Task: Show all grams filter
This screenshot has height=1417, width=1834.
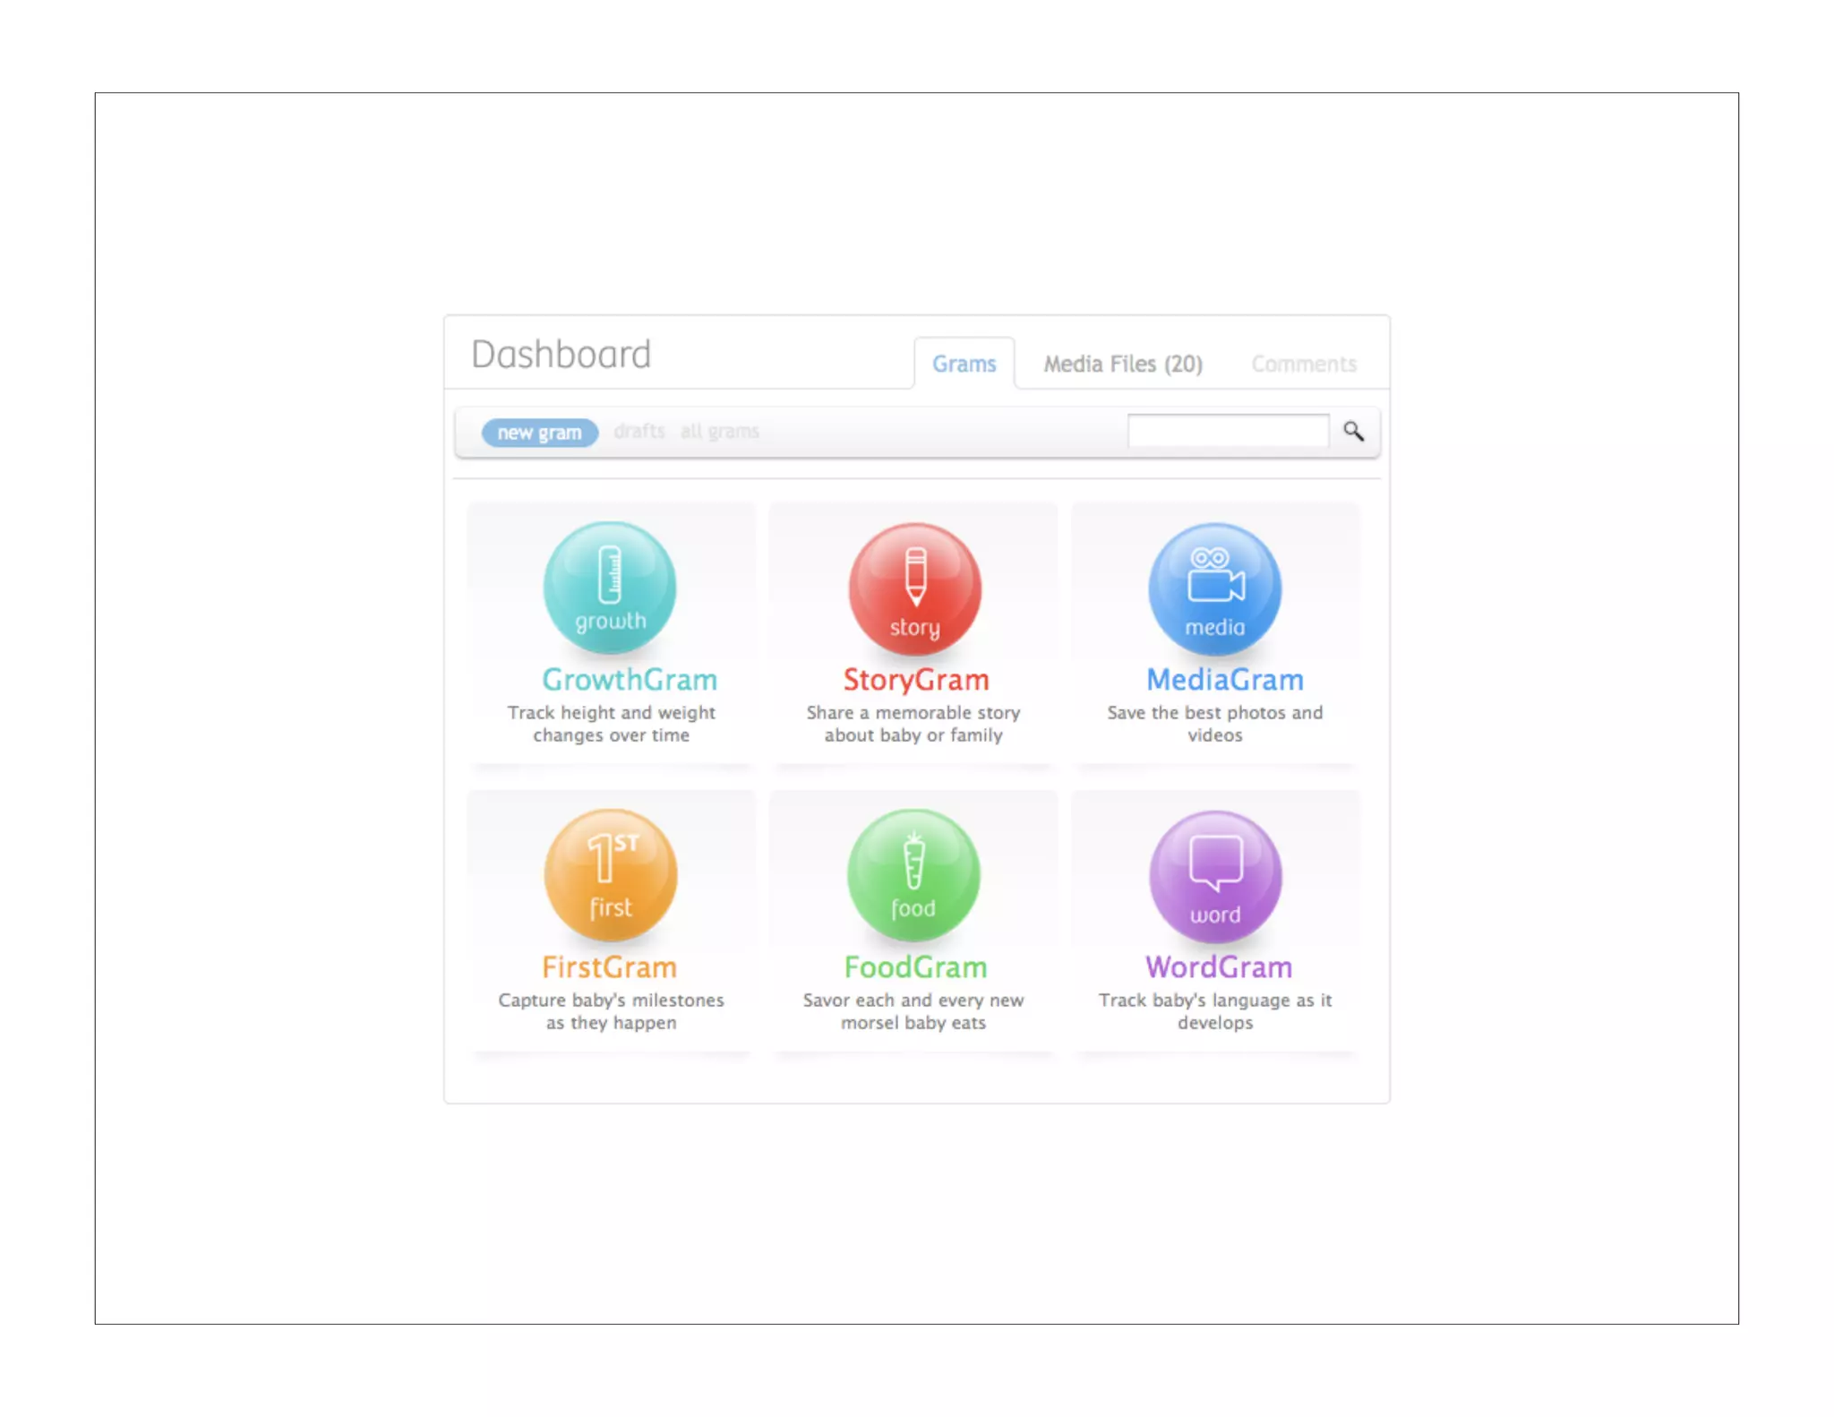Action: (719, 432)
